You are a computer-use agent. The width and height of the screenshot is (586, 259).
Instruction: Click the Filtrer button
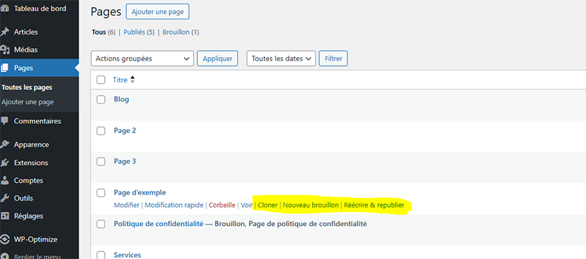point(334,58)
